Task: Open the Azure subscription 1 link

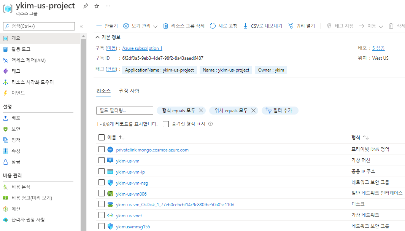Action: 142,48
